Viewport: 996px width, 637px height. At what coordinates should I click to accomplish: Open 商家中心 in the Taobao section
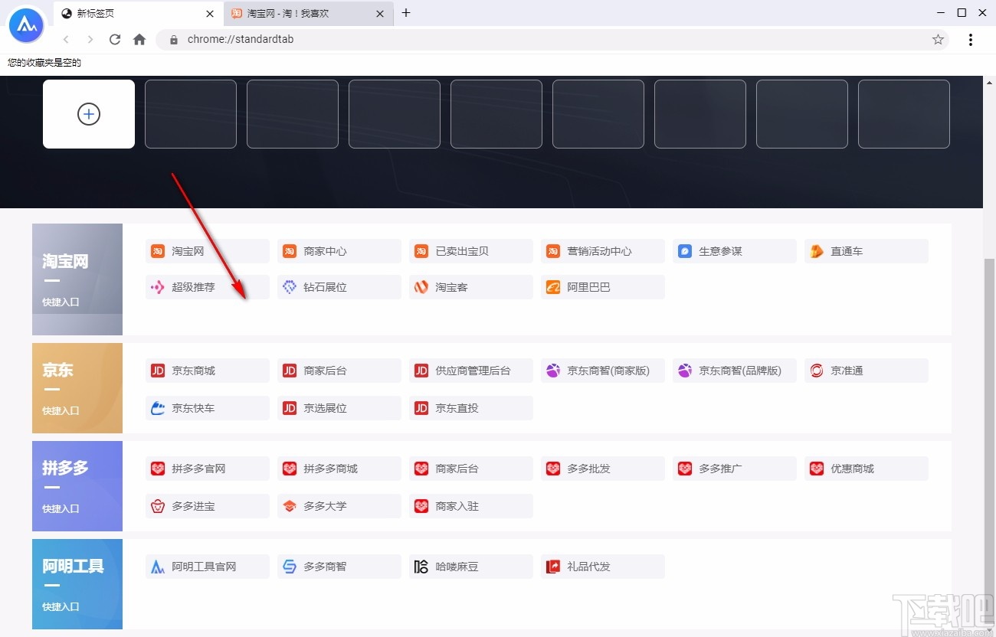[339, 251]
